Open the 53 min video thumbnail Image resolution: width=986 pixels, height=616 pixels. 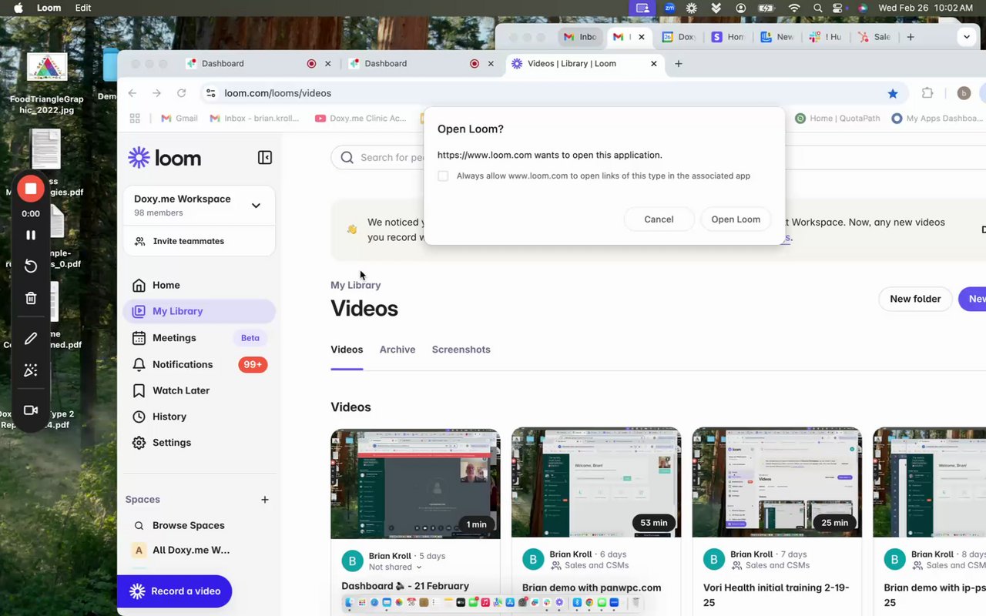click(x=596, y=482)
